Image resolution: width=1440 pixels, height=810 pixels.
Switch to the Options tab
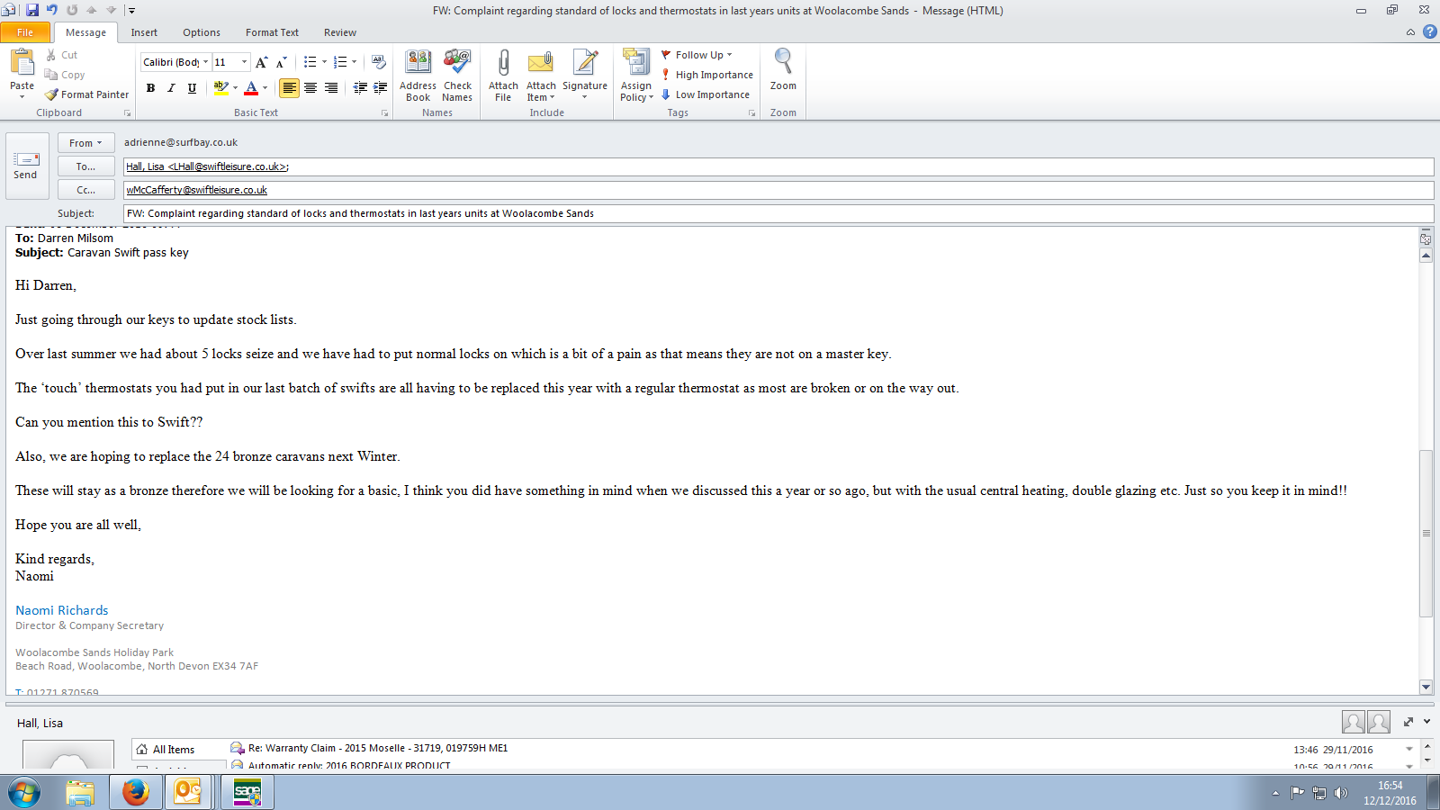[202, 32]
